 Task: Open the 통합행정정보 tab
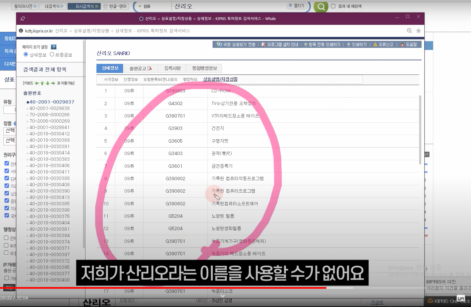coord(204,68)
